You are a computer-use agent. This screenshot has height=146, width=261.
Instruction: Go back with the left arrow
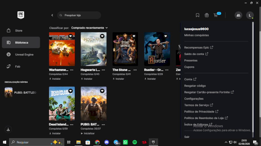tap(52, 15)
